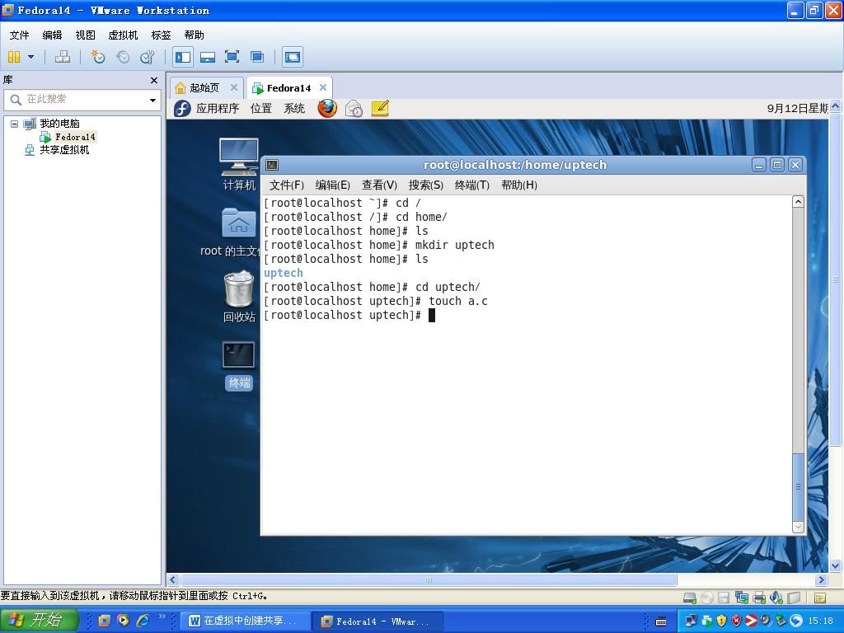
Task: Select 共享虚拟机 in the library tree
Action: point(57,150)
